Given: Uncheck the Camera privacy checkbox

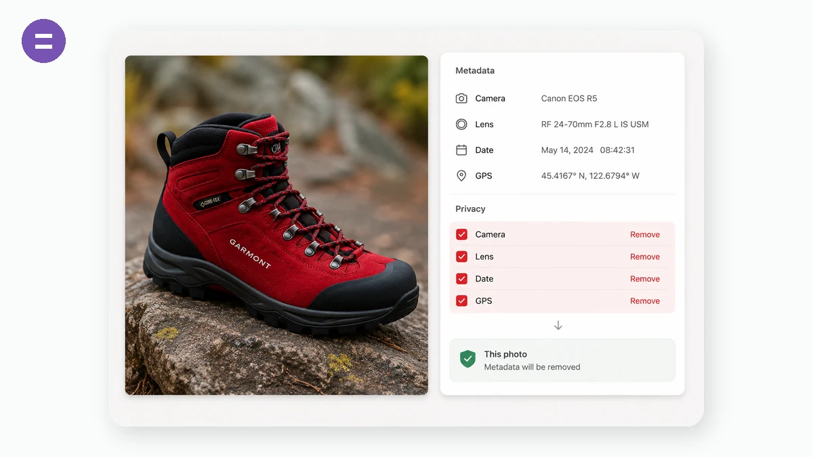Looking at the screenshot, I should [x=461, y=234].
